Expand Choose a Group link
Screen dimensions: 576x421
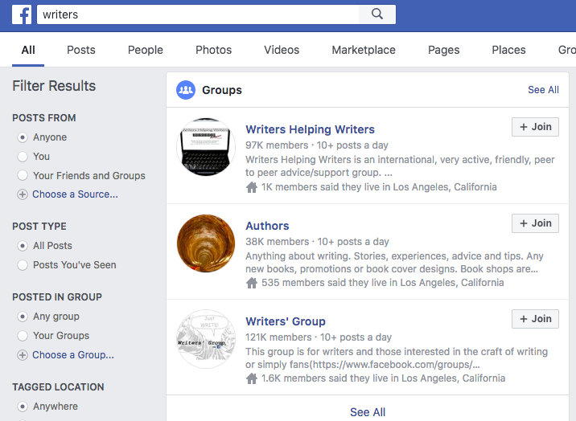[73, 355]
